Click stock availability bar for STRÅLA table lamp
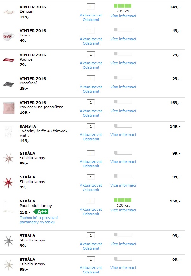The width and height of the screenshot is (191, 276). (123, 200)
